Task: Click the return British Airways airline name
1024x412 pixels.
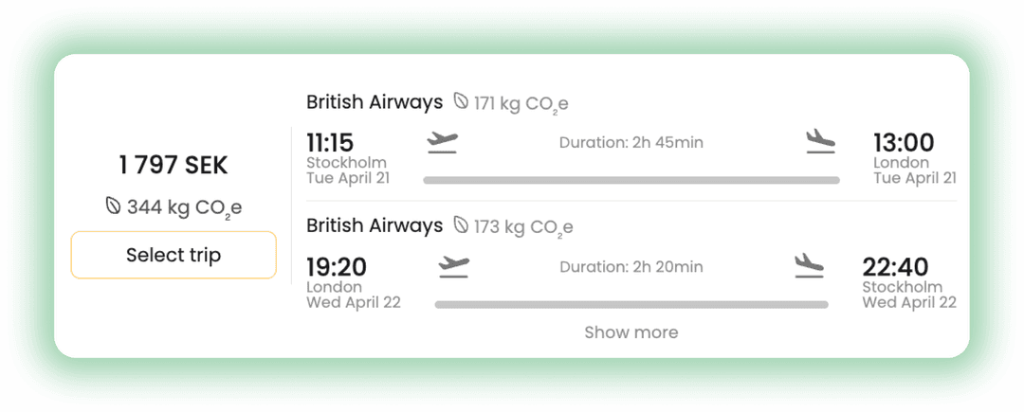Action: click(375, 225)
